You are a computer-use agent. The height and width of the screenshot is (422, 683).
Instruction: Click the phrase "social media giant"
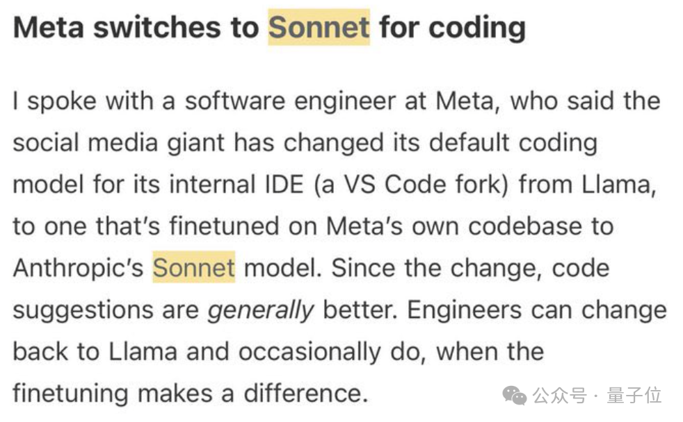[118, 143]
